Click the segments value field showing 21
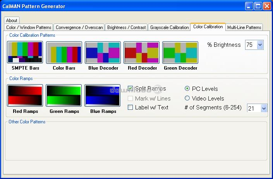 [x=254, y=108]
